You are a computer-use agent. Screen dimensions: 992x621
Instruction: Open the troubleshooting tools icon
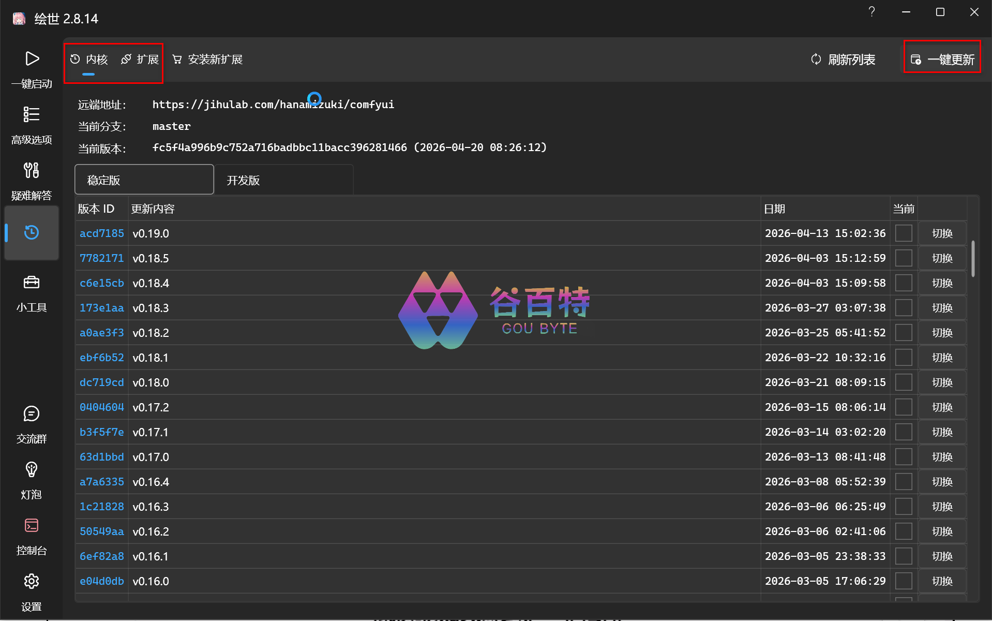[32, 170]
